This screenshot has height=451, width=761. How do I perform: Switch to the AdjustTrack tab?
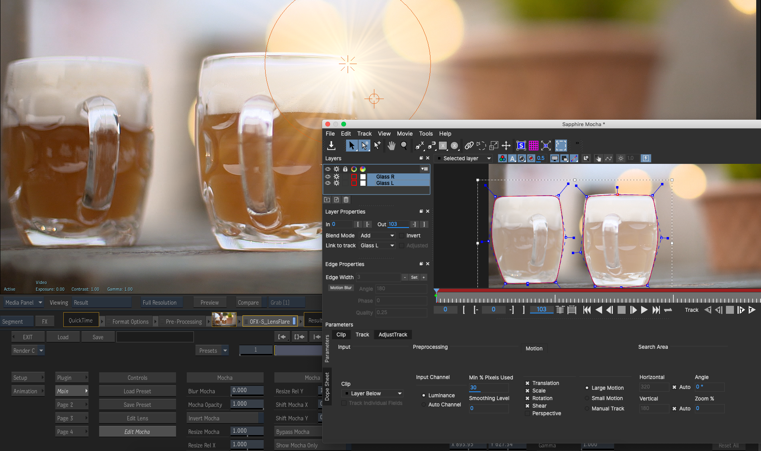coord(393,334)
